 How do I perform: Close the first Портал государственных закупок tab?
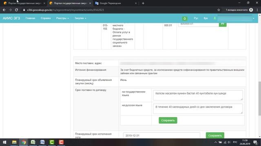[44, 3]
